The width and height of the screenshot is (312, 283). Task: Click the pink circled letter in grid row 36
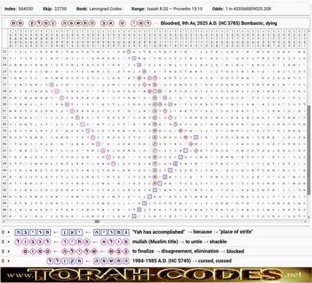click(98, 144)
